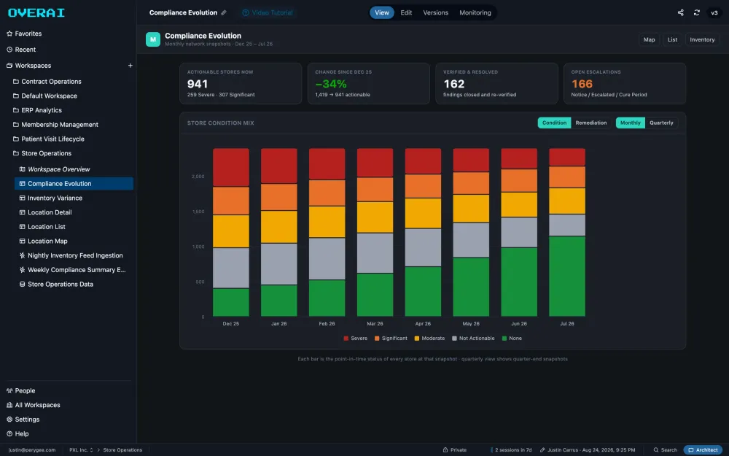This screenshot has height=456, width=729.
Task: Select the Quarterly interval toggle
Action: point(661,123)
